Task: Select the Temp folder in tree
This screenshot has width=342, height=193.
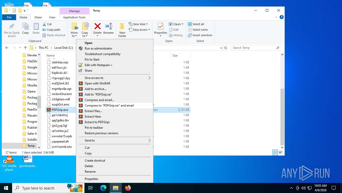Action: coord(31,146)
